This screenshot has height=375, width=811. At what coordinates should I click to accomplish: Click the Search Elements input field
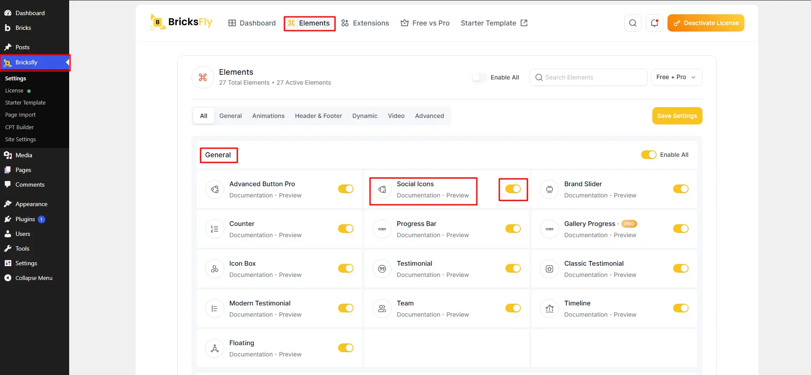pos(588,77)
